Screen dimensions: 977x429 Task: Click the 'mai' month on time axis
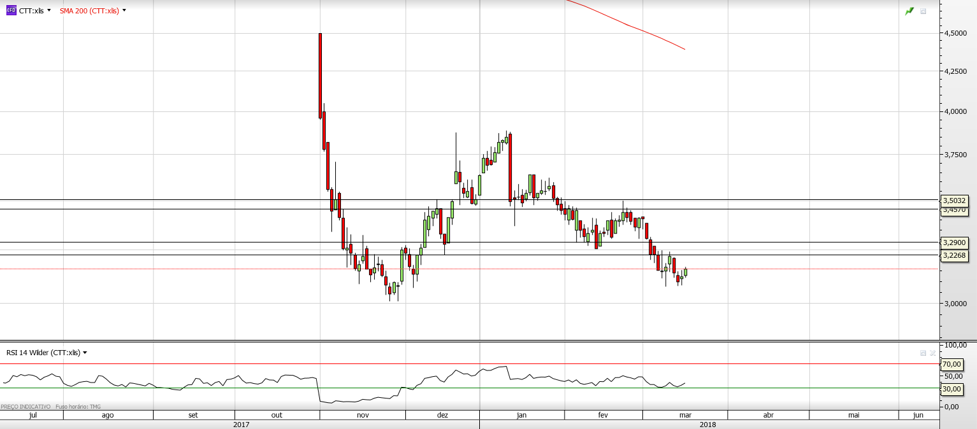(x=853, y=415)
